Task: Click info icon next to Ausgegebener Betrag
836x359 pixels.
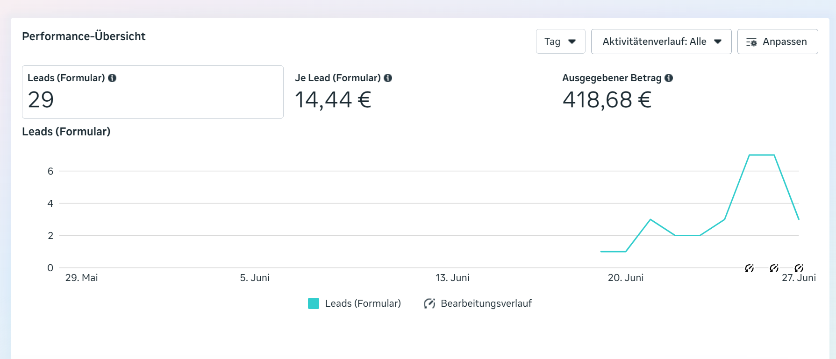Action: coord(669,78)
